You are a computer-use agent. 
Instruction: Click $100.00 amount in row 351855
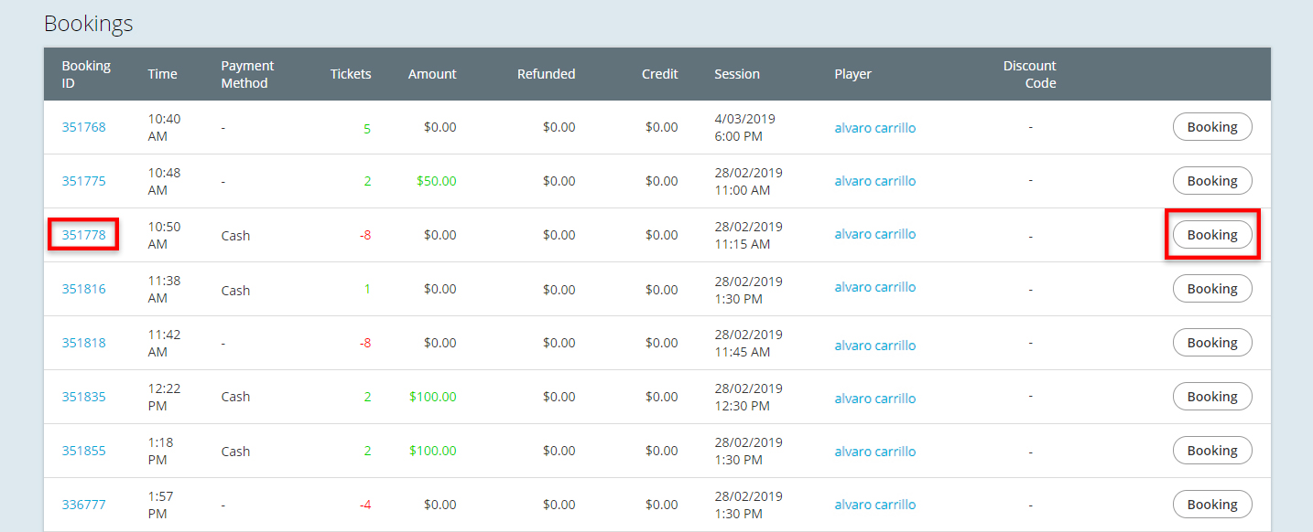pos(433,451)
